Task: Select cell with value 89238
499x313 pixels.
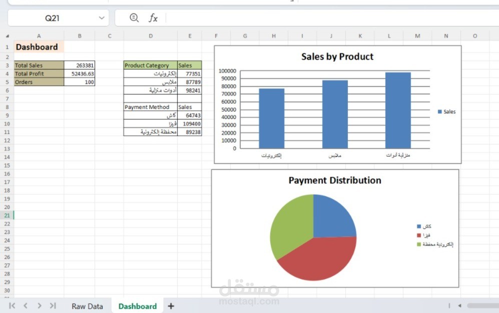Action: point(189,132)
